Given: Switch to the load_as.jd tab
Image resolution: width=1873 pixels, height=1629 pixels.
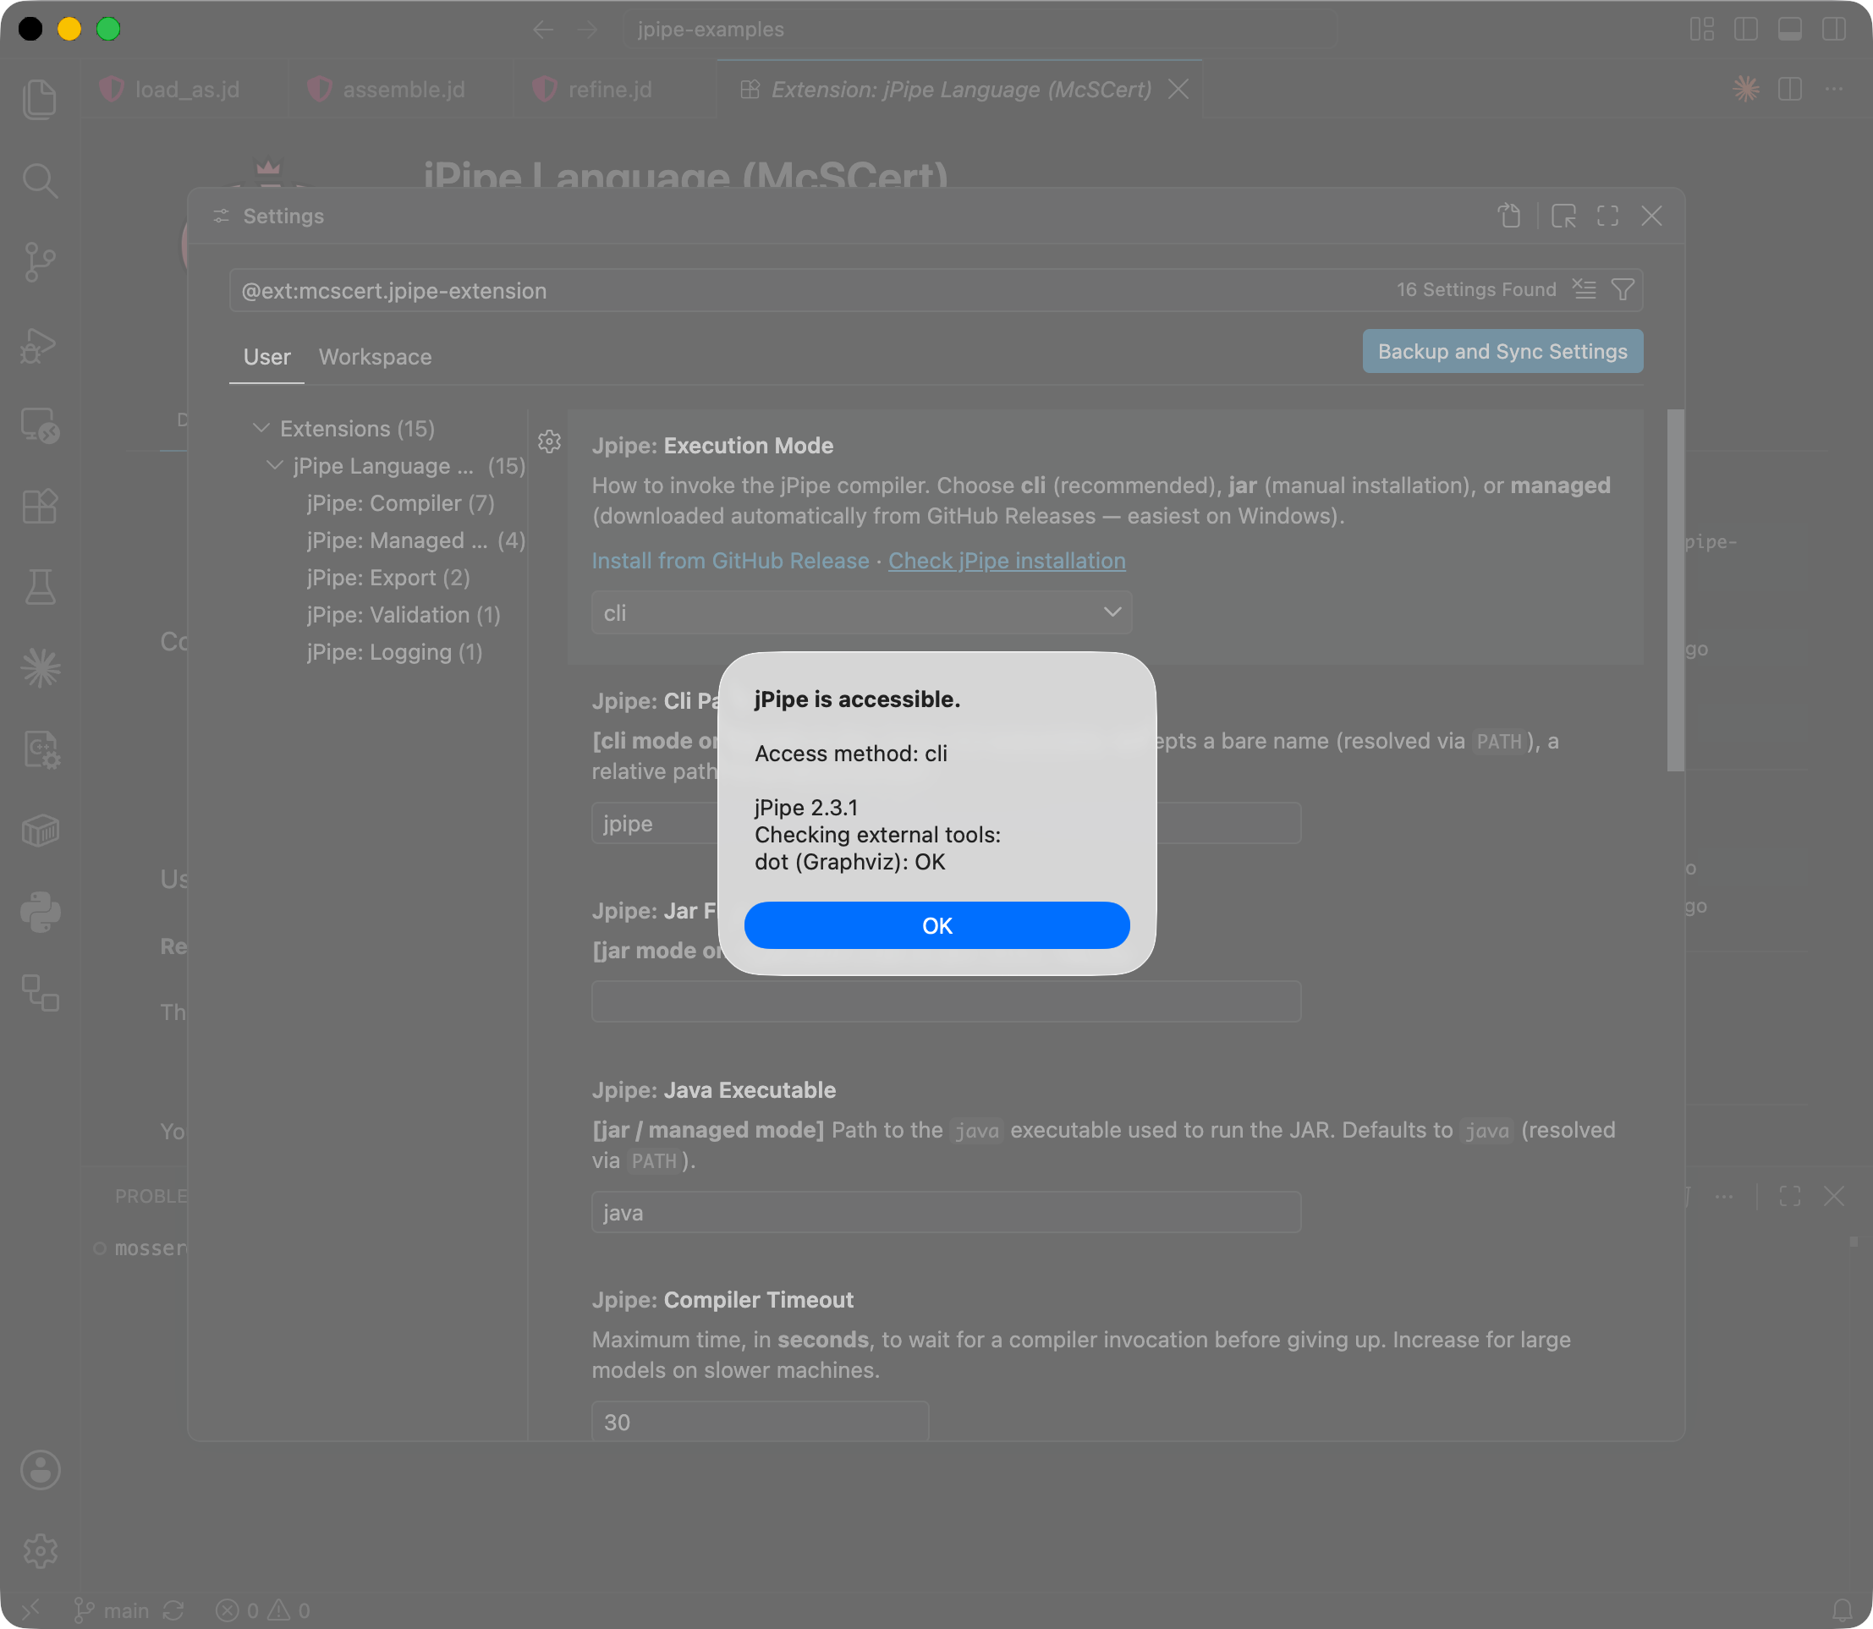Looking at the screenshot, I should tap(184, 89).
